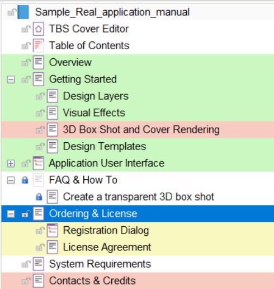Open the License Agreement topic
Screen dimensions: 274x289
(x=107, y=247)
